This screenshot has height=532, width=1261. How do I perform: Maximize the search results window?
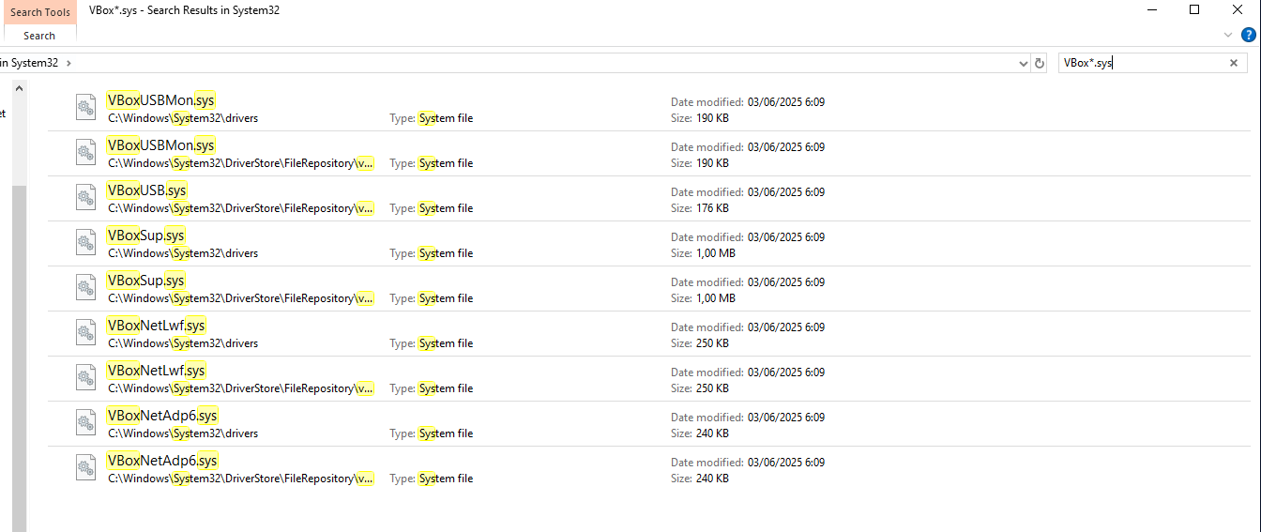tap(1194, 10)
